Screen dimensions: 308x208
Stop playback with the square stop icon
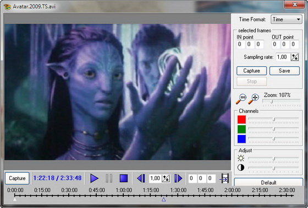pyautogui.click(x=124, y=178)
